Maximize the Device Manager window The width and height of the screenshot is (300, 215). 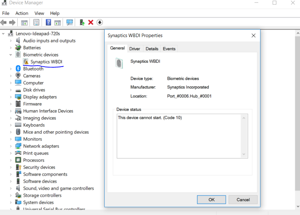(x=274, y=3)
